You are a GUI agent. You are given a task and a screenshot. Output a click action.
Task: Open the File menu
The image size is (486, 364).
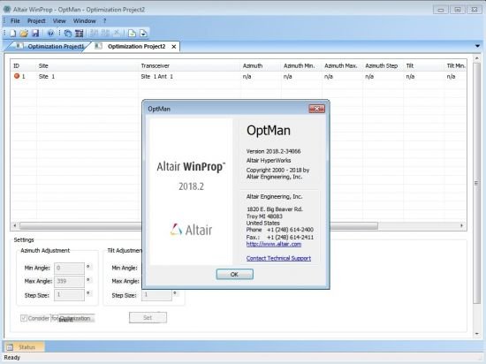15,20
